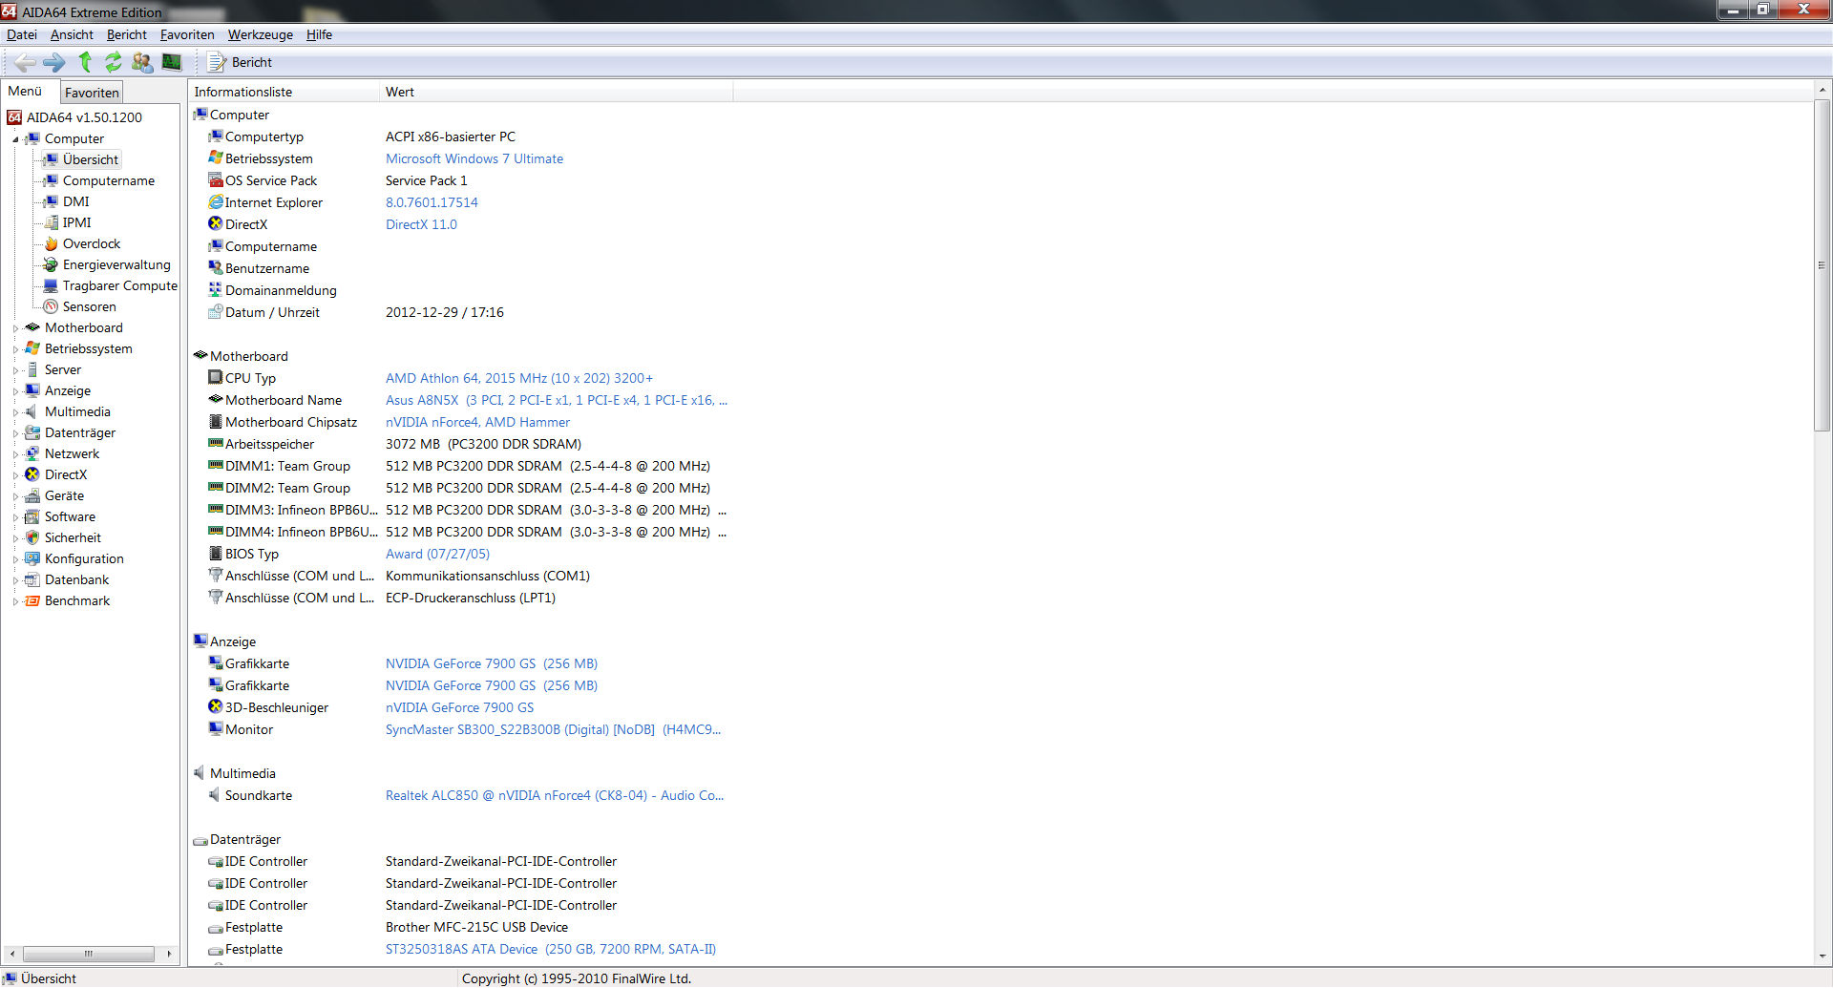The height and width of the screenshot is (988, 1833).
Task: Click the Datenträger icon in sidebar tree
Action: point(32,432)
